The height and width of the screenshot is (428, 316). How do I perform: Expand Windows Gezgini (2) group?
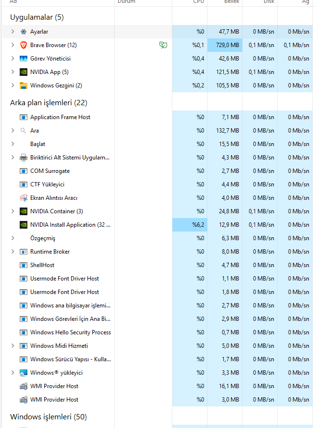tap(12, 86)
